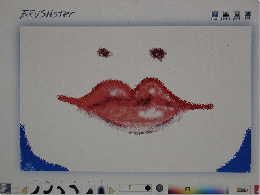
Task: Click the red icon at bottom right
Action: click(257, 190)
